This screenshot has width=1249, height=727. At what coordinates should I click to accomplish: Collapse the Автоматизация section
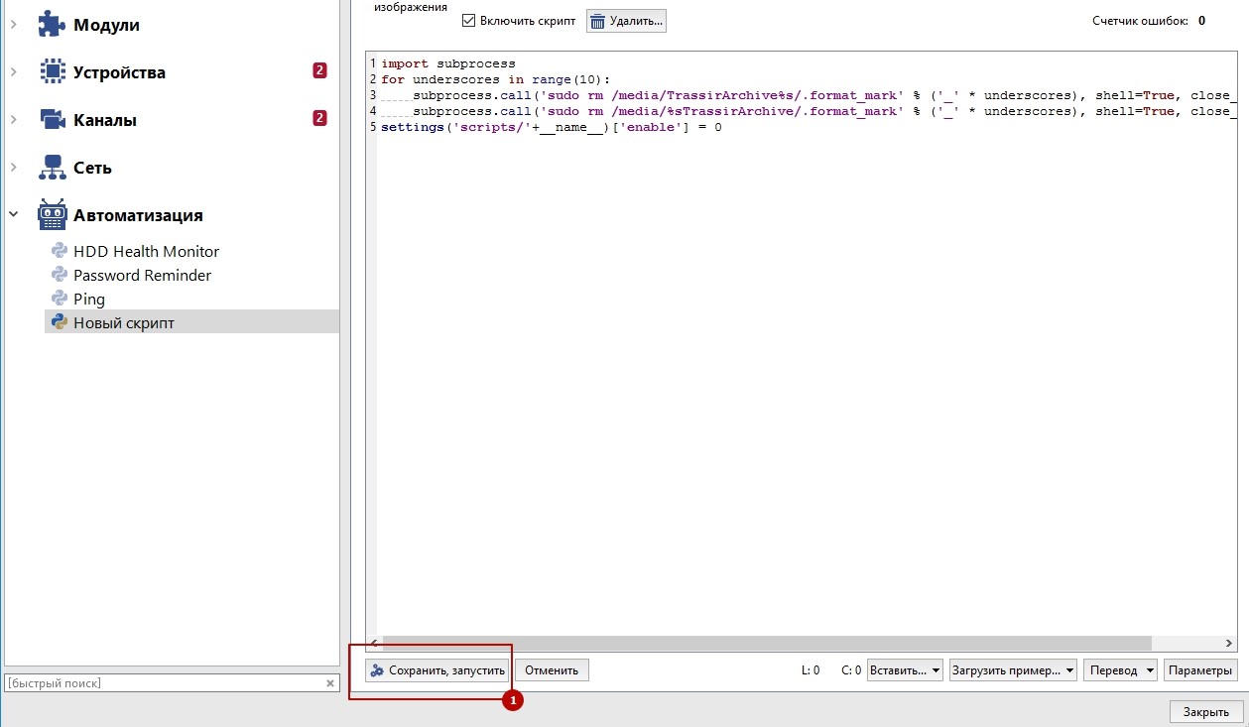point(14,215)
